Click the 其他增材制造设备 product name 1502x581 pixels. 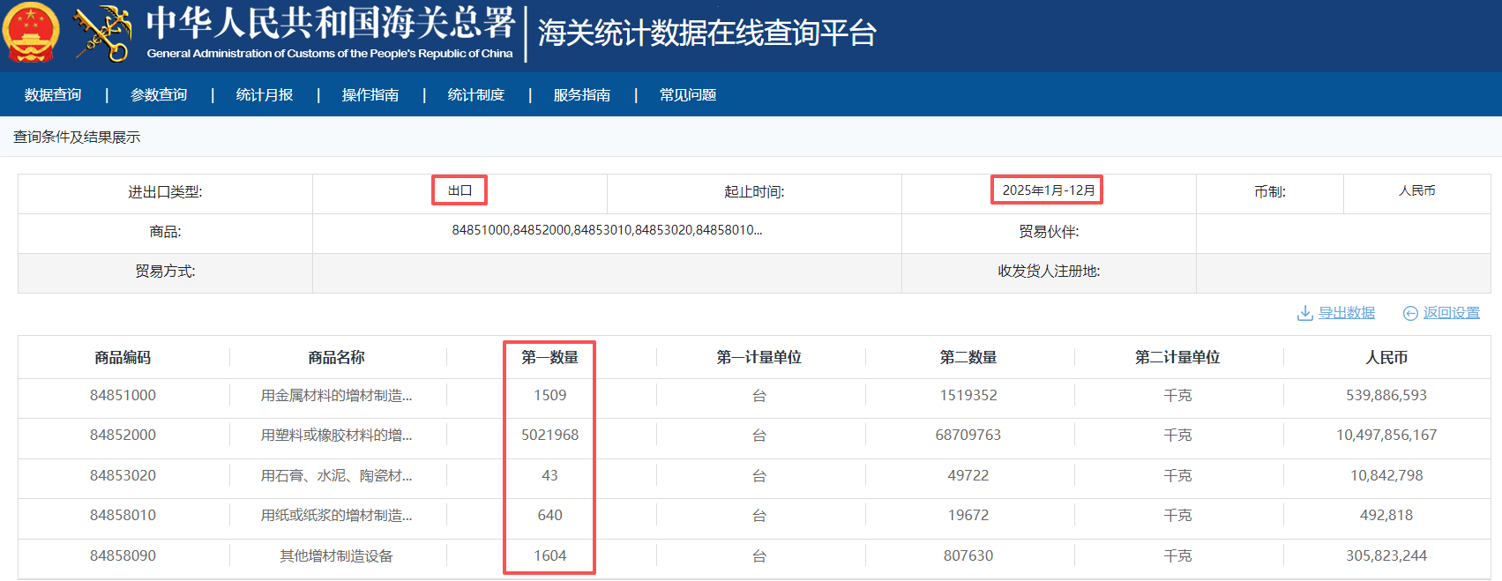click(336, 555)
